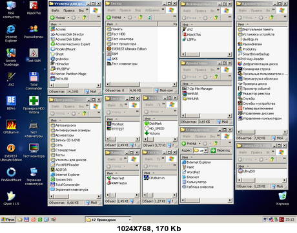This screenshot has width=297, height=233.
Task: Select the Ghost 11.5 desktop icon
Action: (11, 198)
